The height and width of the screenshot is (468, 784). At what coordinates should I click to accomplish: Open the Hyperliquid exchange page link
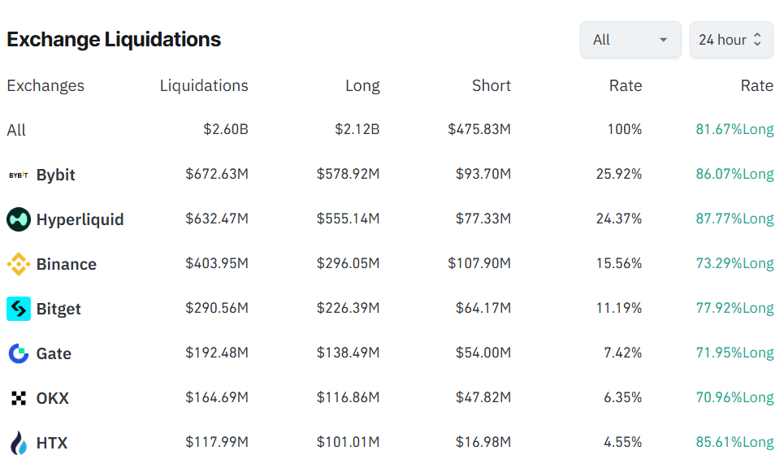coord(79,219)
